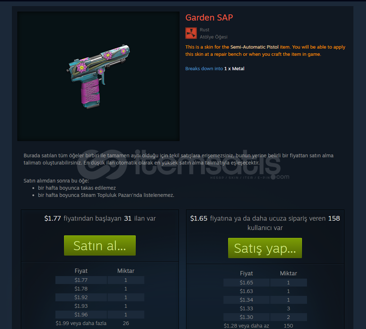Open the Rust game name link
The image size is (366, 329).
[x=204, y=30]
